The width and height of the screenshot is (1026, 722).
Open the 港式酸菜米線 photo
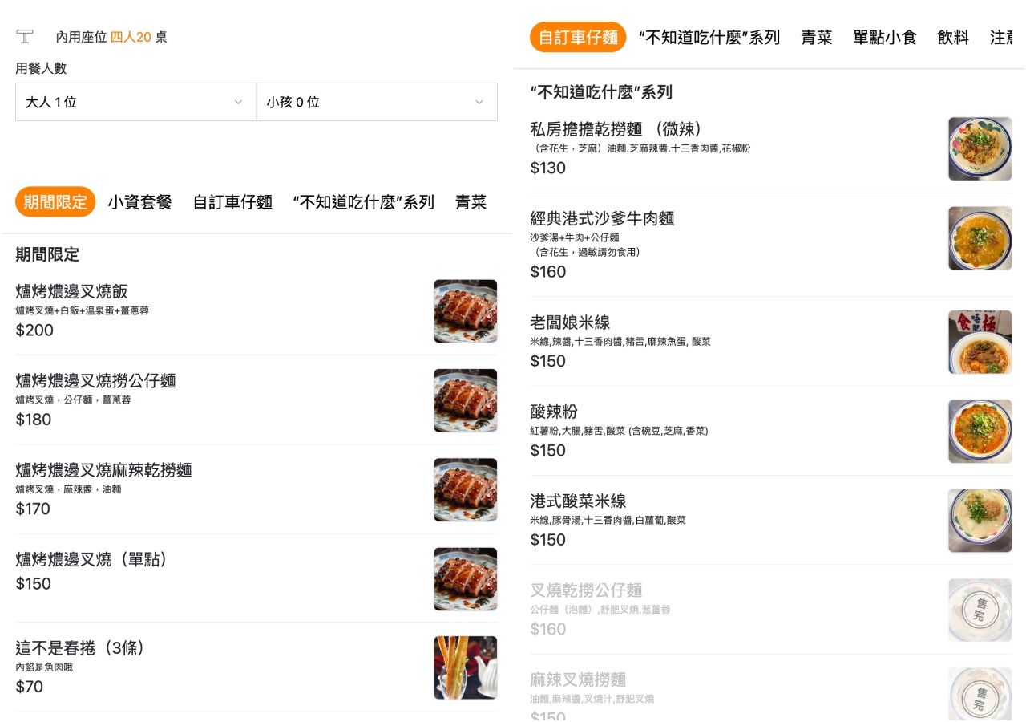coord(980,521)
